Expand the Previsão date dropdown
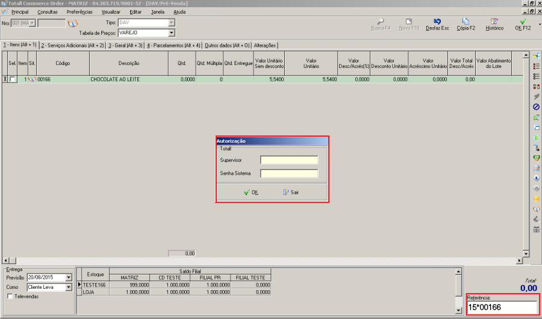Viewport: 542px width, 319px height. click(69, 277)
